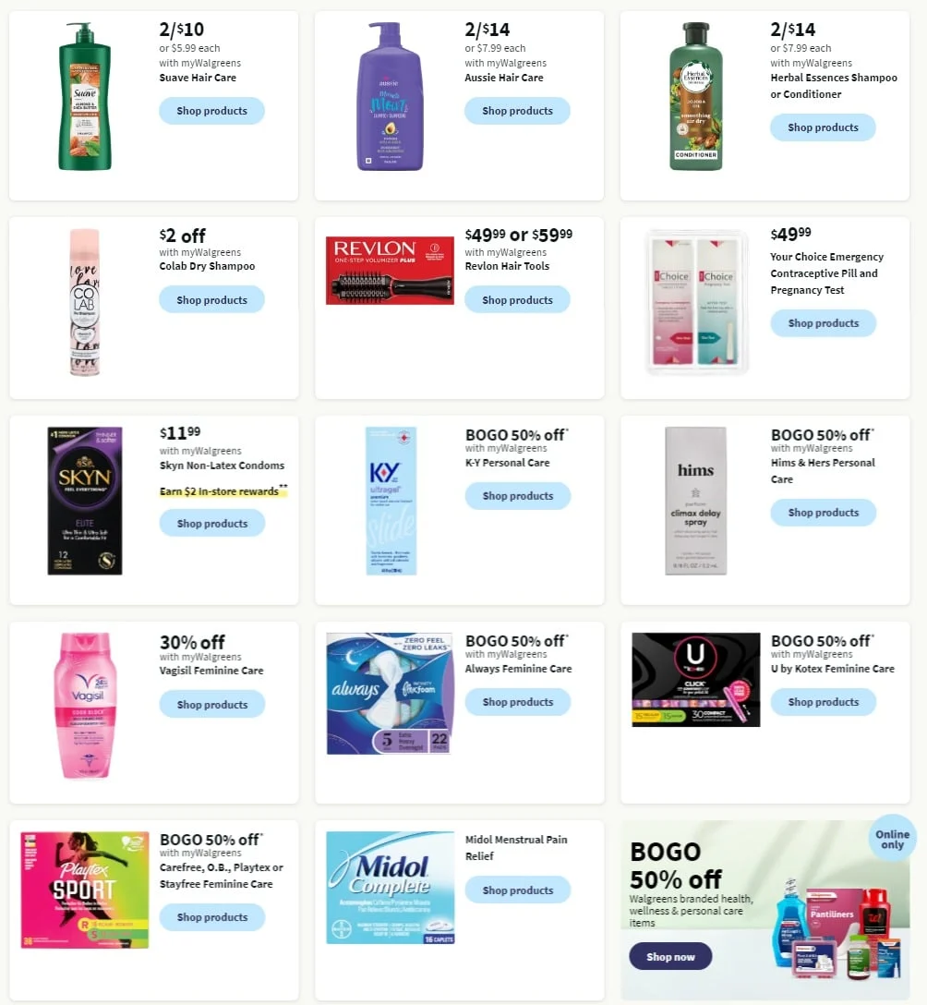The image size is (927, 1005).
Task: Click the Colab Dry Shampoo product image
Action: [x=85, y=302]
